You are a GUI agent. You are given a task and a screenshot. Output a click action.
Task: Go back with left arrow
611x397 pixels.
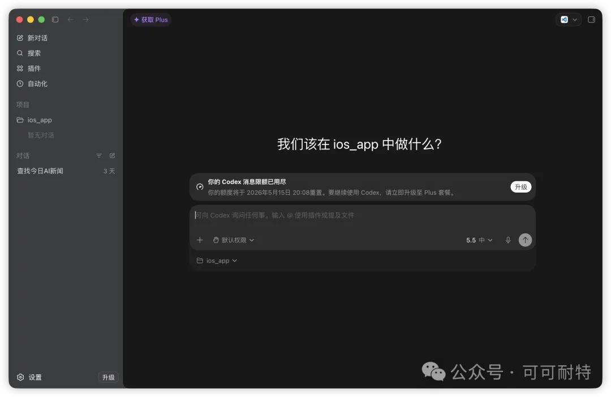point(71,19)
